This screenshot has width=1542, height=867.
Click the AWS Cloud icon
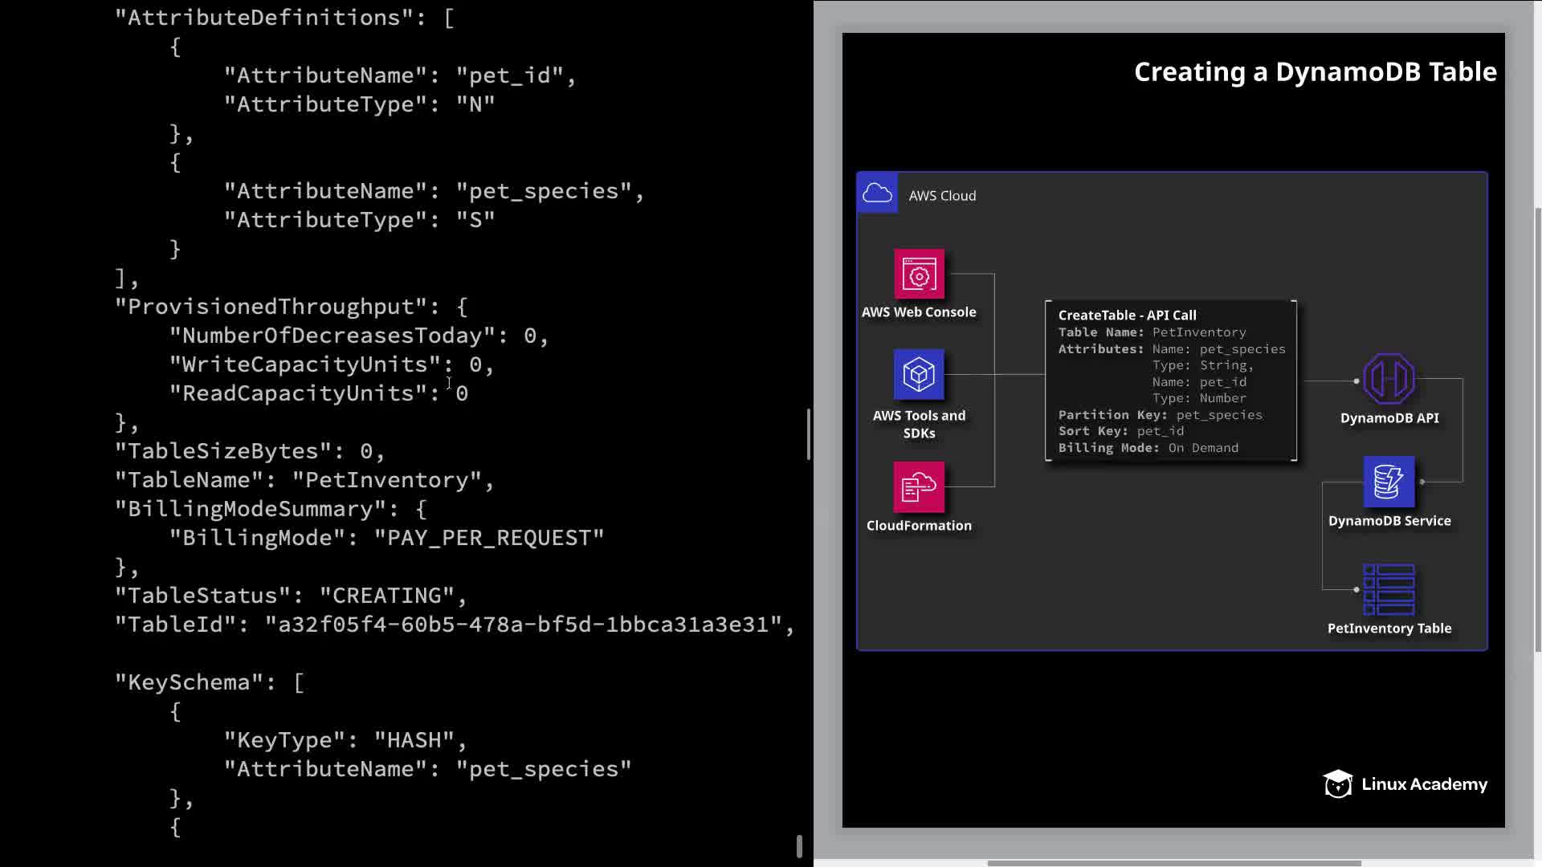[x=877, y=193]
